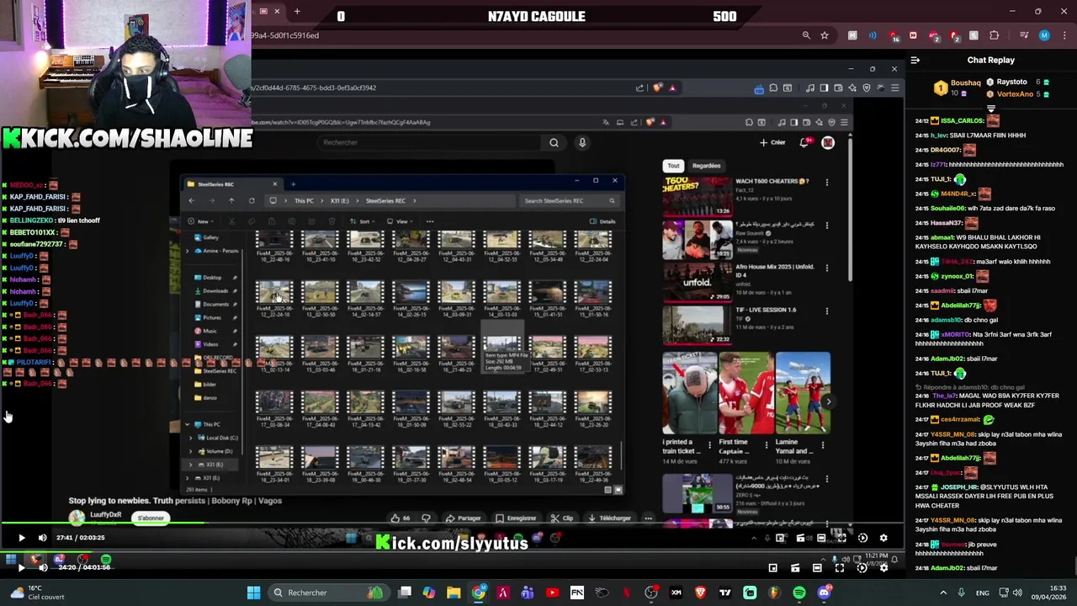Select the Regardées filter chip
The width and height of the screenshot is (1077, 606).
(x=706, y=166)
